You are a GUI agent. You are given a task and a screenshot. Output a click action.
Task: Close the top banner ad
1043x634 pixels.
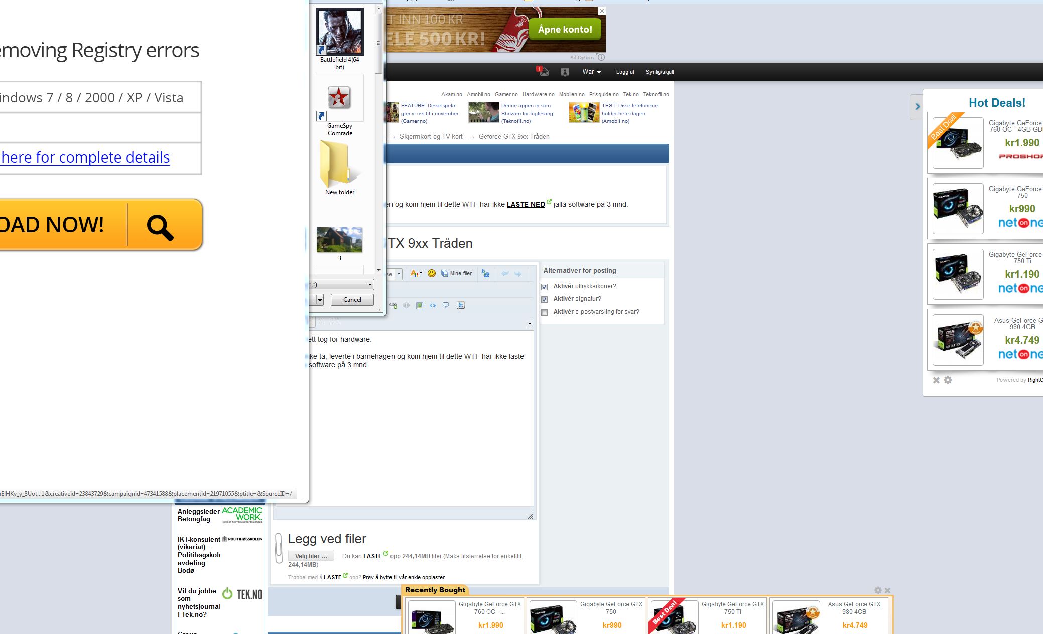pyautogui.click(x=602, y=11)
